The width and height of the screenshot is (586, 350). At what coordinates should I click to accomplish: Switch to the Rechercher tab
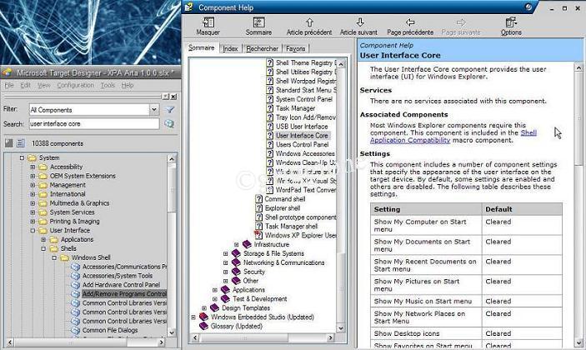pyautogui.click(x=263, y=48)
